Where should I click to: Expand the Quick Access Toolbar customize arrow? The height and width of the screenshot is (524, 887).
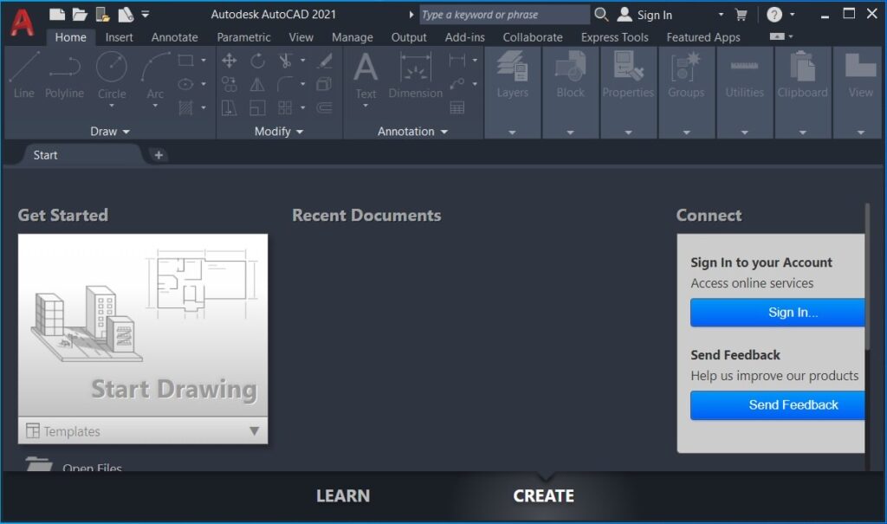pyautogui.click(x=146, y=14)
